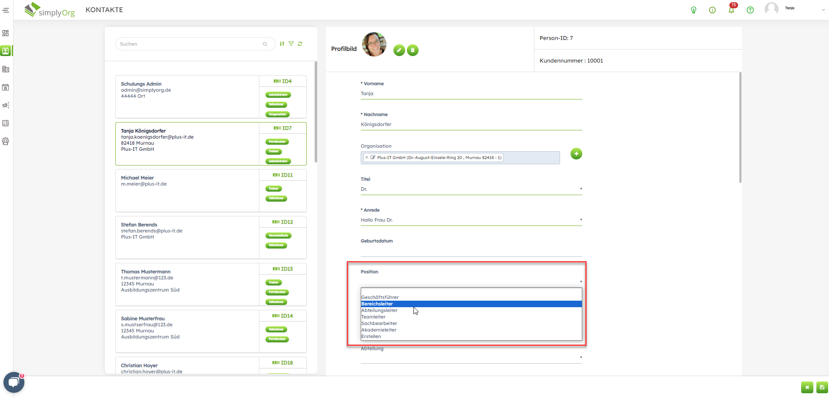Edit the profile picture with pencil icon

399,50
